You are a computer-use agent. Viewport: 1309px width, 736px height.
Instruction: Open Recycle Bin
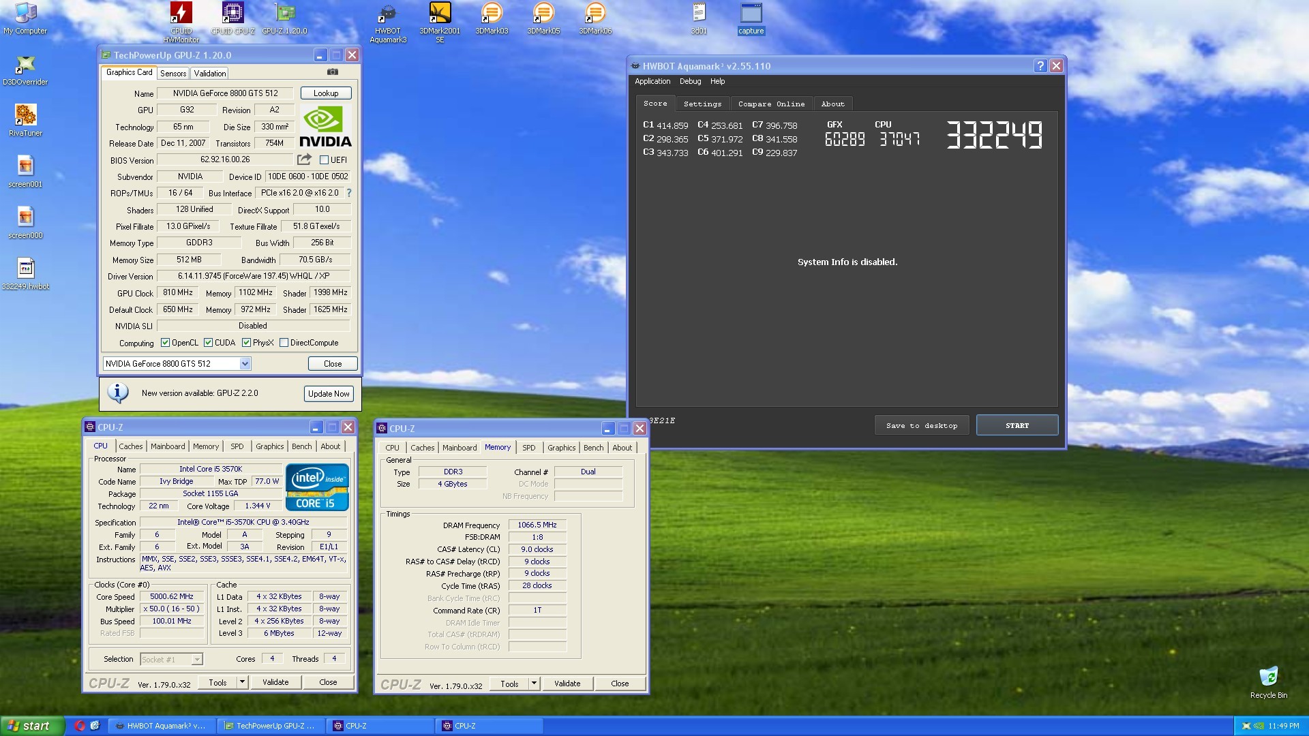(x=1268, y=683)
